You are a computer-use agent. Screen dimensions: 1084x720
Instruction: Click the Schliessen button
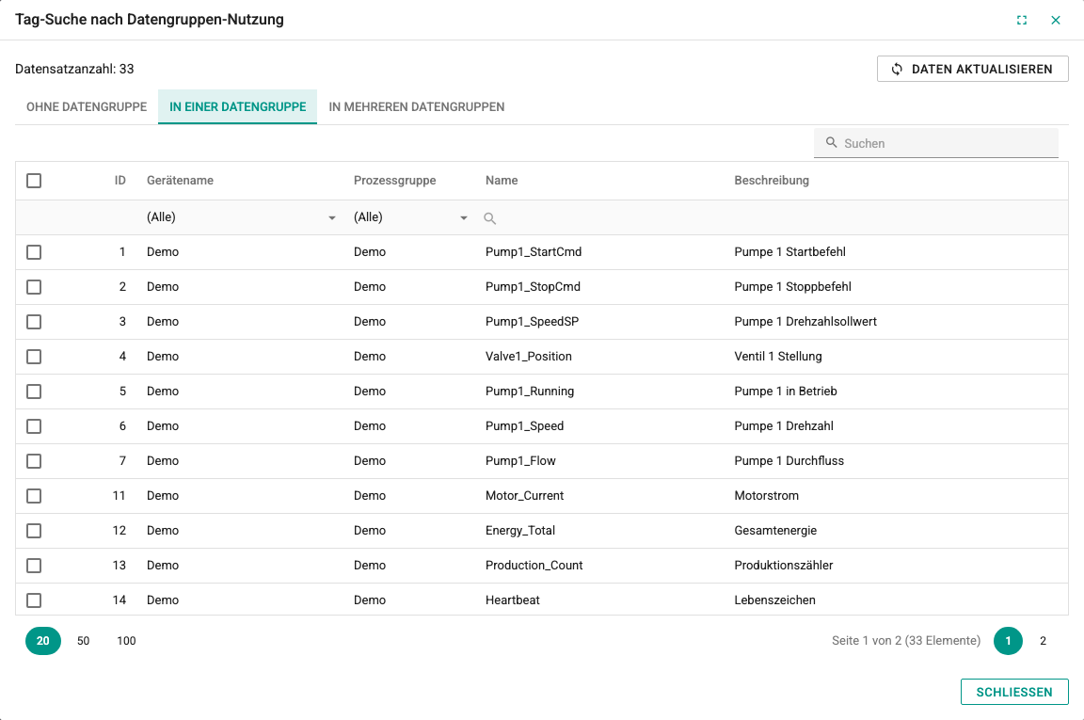pyautogui.click(x=1014, y=693)
